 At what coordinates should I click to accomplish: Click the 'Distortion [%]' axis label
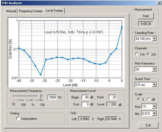(x=10, y=49)
